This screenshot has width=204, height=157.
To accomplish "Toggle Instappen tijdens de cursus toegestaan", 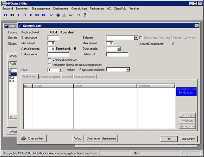I will click(49, 65).
